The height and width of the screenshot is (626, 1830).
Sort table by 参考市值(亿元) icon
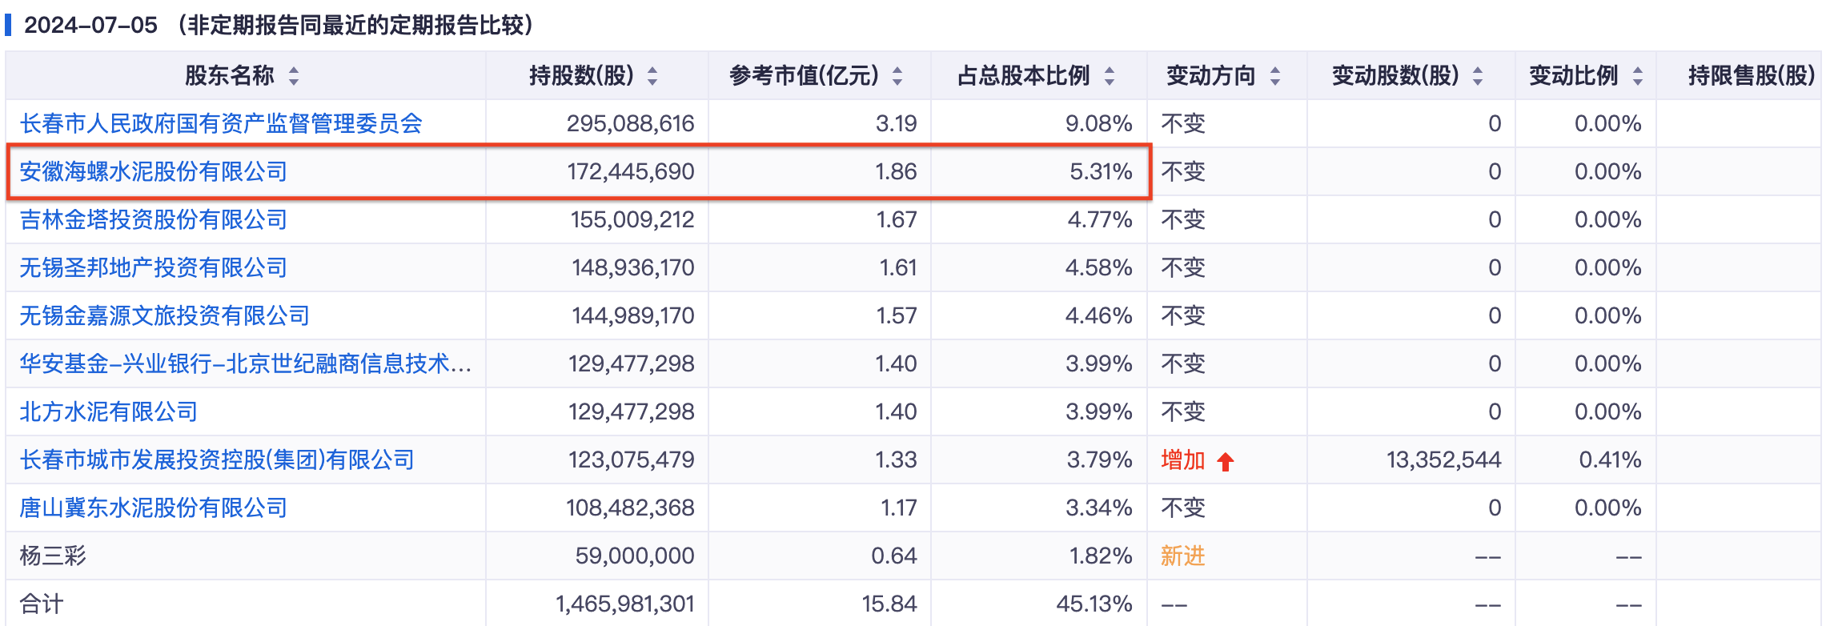897,76
